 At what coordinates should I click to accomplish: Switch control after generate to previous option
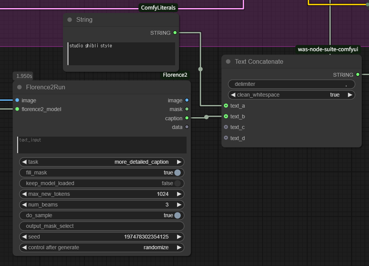pos(24,247)
